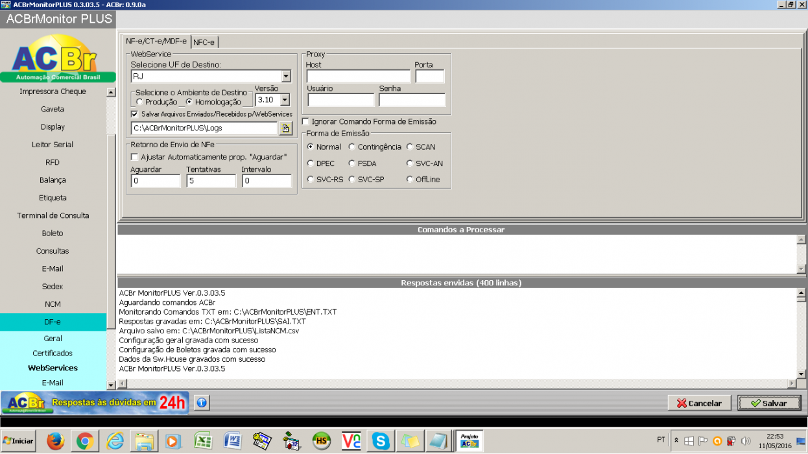Click the blue info icon at bottom
This screenshot has width=808, height=454.
(x=202, y=403)
